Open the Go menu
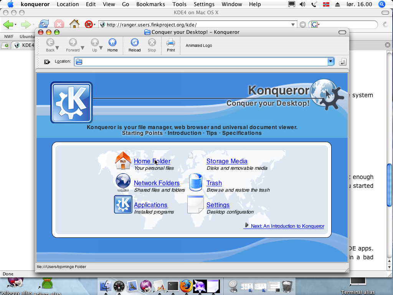This screenshot has width=393, height=295. [x=125, y=4]
